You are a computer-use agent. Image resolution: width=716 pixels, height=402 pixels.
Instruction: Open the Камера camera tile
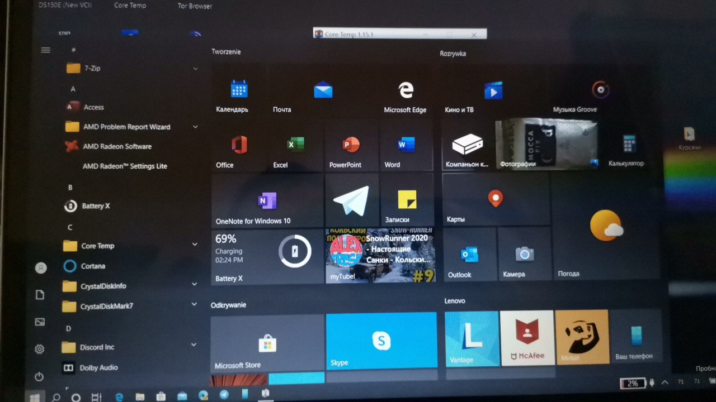tap(524, 254)
